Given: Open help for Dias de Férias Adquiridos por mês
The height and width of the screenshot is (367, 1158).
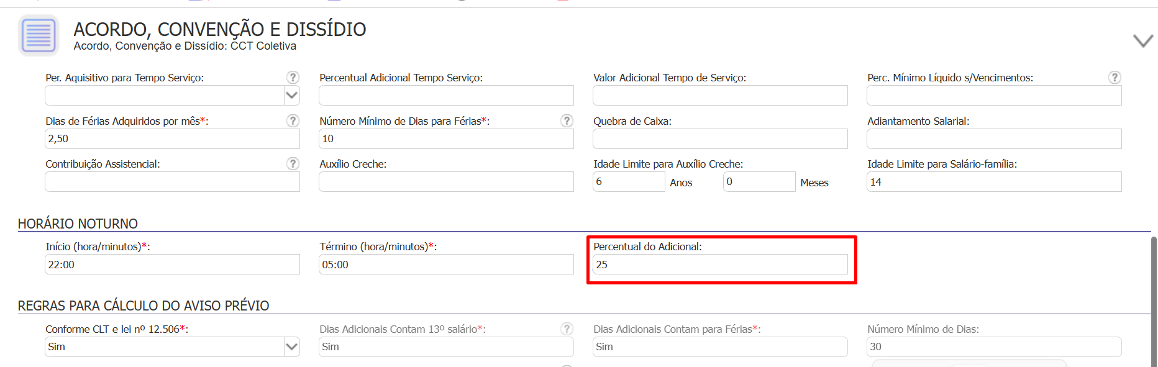Looking at the screenshot, I should tap(293, 120).
